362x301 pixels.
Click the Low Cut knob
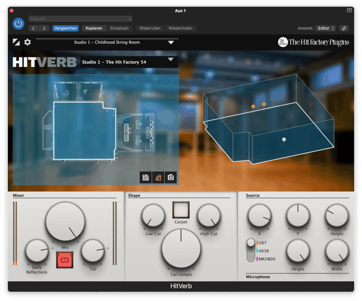153,216
